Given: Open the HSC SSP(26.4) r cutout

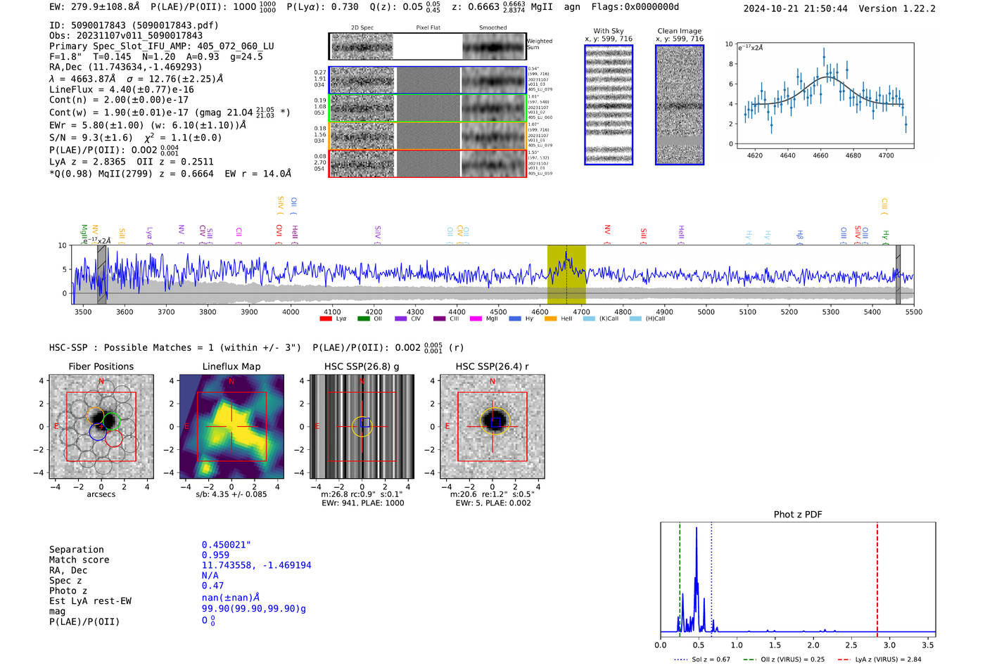Looking at the screenshot, I should coord(493,427).
